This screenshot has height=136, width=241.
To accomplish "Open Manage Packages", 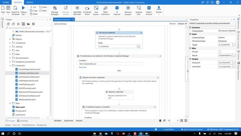I will coord(55,8).
